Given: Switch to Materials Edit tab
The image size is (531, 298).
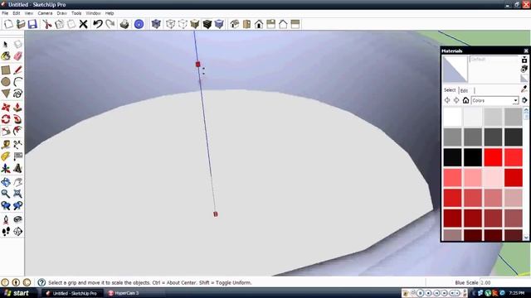Looking at the screenshot, I should tap(464, 90).
